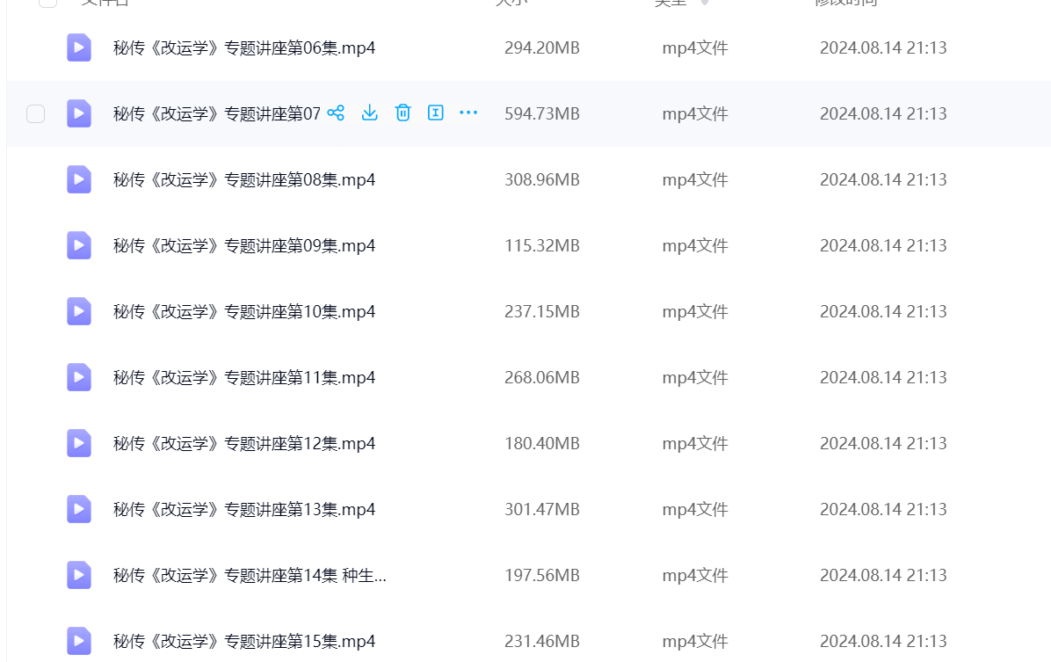This screenshot has height=662, width=1051.
Task: Click the modified date of 第15集.mp4
Action: 883,641
